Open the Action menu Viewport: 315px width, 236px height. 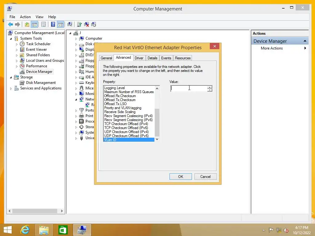point(25,17)
